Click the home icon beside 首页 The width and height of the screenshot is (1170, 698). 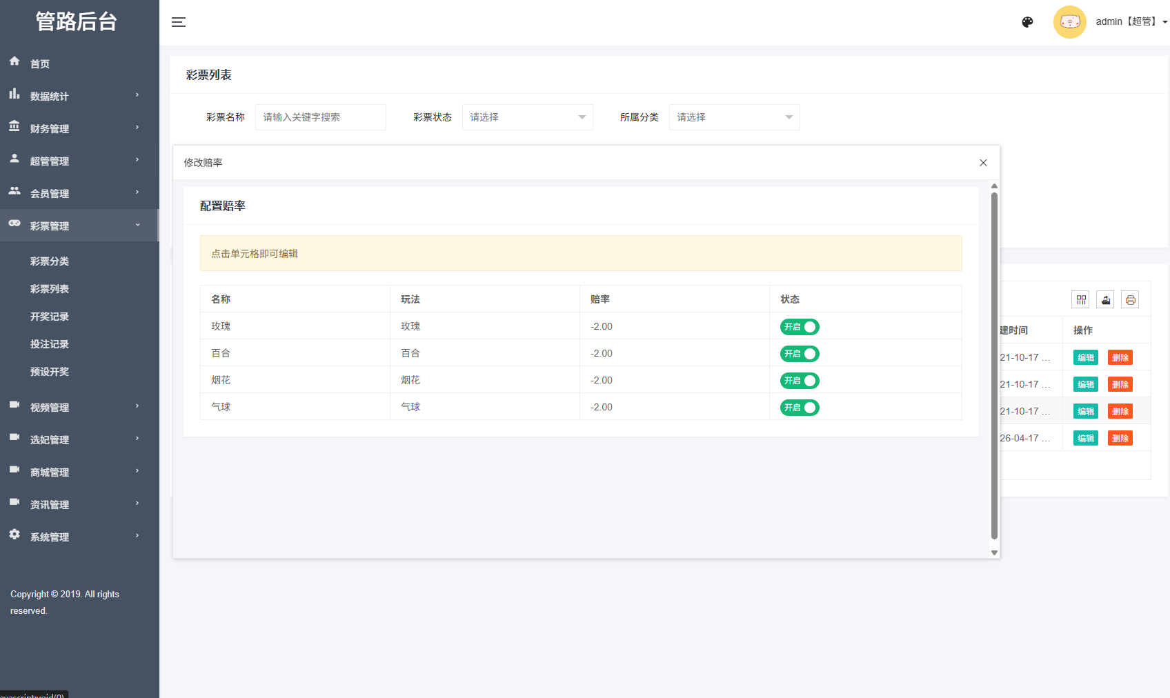(x=14, y=61)
